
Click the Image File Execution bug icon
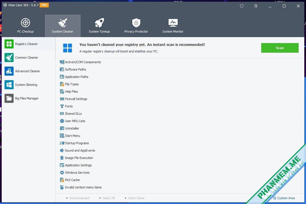coord(62,158)
